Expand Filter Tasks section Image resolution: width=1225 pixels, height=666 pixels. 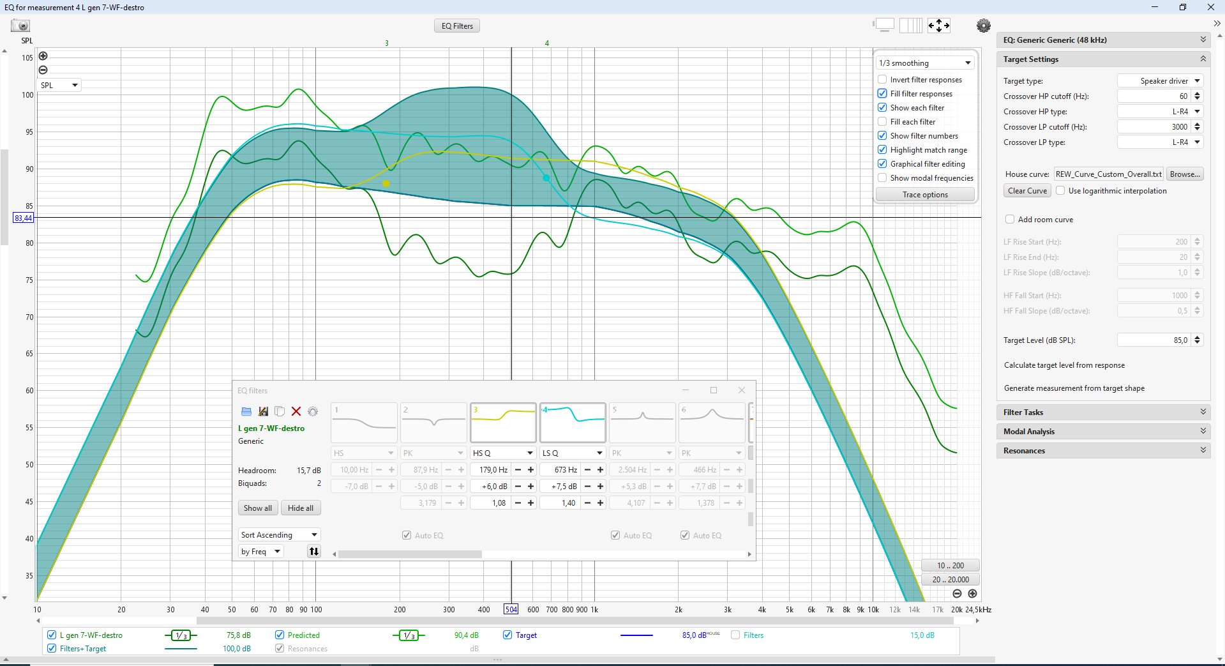1103,412
